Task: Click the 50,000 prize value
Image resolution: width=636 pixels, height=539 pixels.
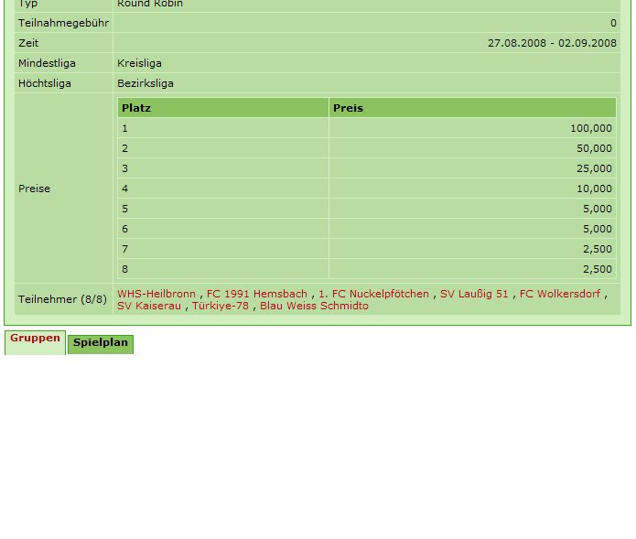Action: click(x=594, y=148)
